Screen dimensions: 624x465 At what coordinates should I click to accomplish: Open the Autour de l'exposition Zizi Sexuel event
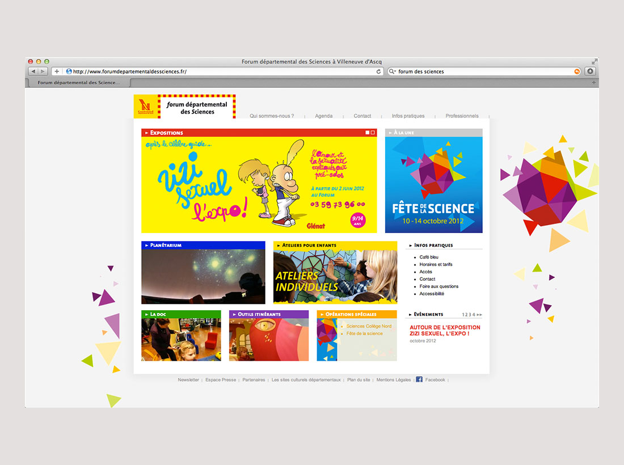point(445,331)
